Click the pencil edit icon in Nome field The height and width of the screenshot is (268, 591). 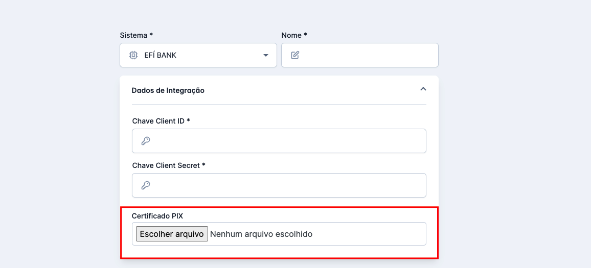tap(295, 55)
